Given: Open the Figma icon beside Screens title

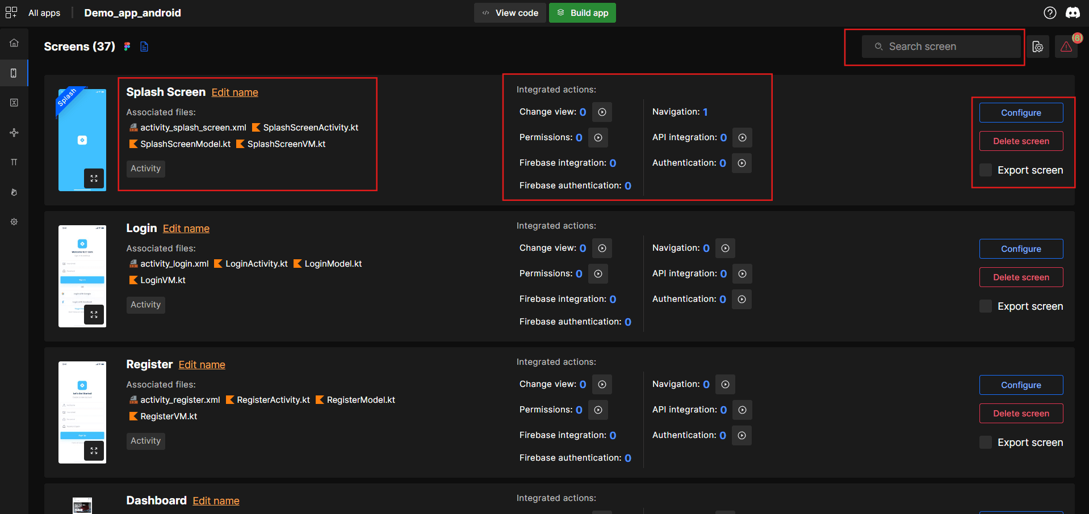Looking at the screenshot, I should click(127, 47).
